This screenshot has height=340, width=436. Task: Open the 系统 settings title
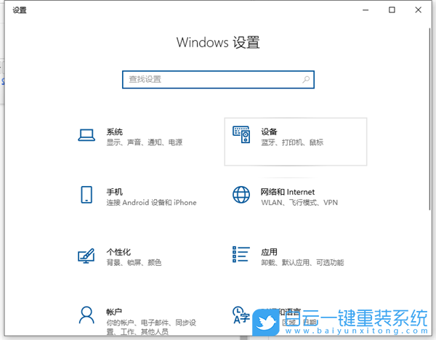(x=115, y=131)
